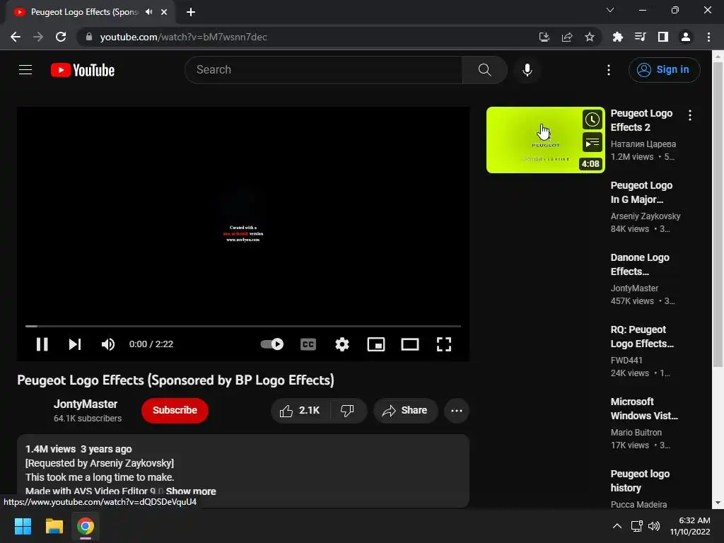Image resolution: width=724 pixels, height=543 pixels.
Task: Click the Sign in button
Action: 664,70
